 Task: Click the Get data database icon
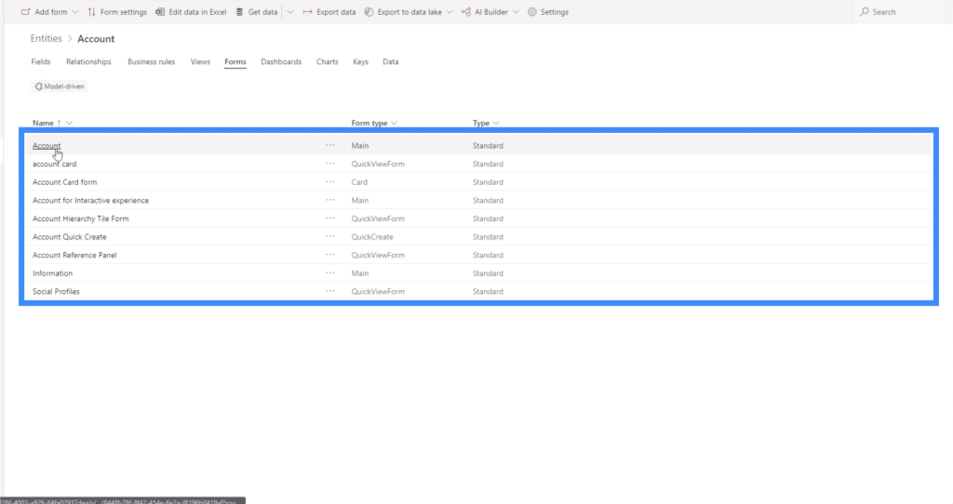click(x=239, y=12)
